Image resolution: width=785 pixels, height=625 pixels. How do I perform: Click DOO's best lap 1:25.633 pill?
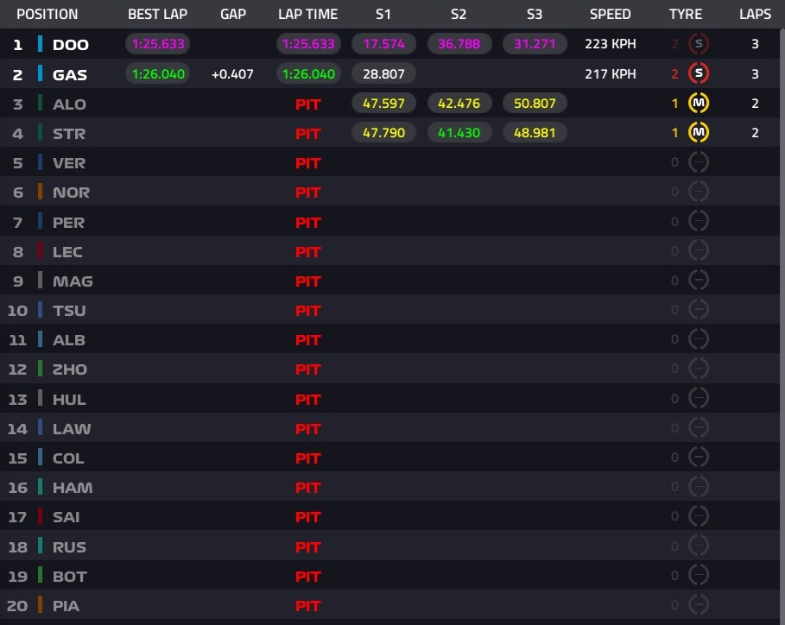pos(158,43)
